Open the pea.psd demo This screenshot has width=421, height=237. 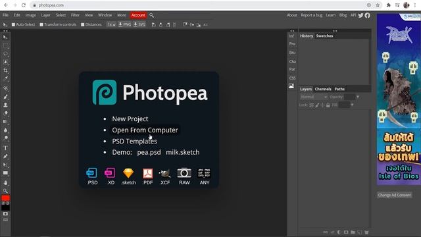[x=149, y=152]
